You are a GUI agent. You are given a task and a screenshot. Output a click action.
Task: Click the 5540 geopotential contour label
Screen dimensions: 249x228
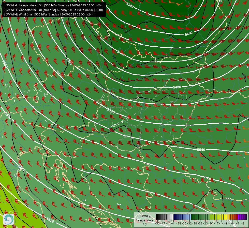(201, 149)
